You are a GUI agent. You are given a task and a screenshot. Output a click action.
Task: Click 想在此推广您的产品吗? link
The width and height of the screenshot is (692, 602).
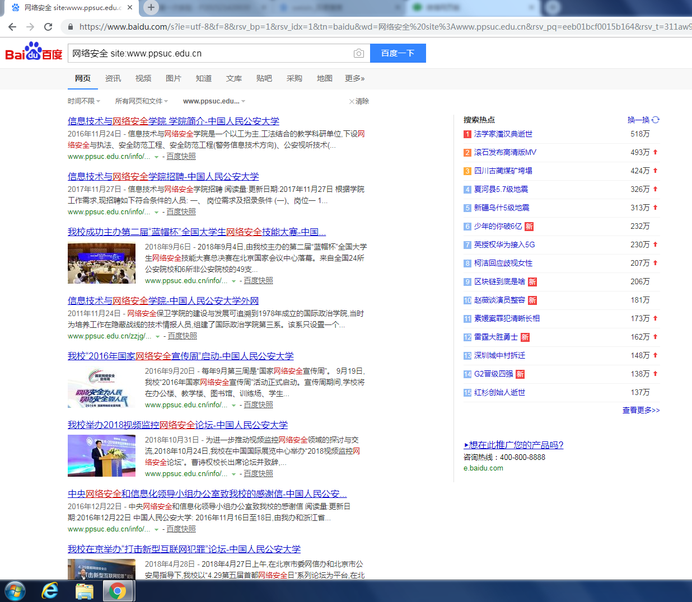click(513, 445)
